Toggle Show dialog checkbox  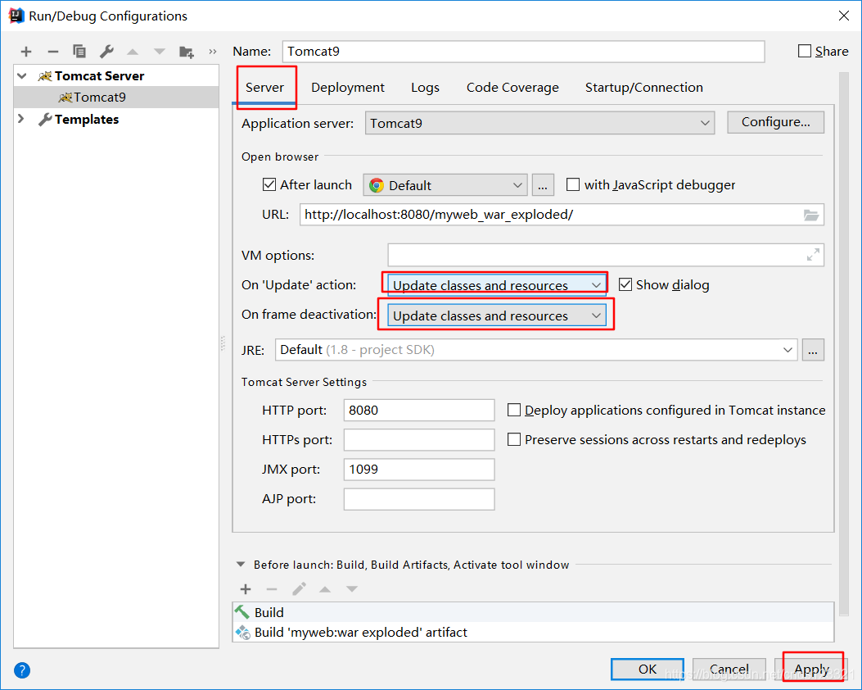tap(625, 284)
